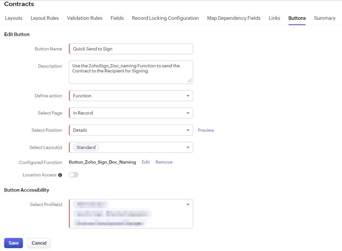342x251 pixels.
Task: Click the Location Access info icon
Action: (x=60, y=175)
